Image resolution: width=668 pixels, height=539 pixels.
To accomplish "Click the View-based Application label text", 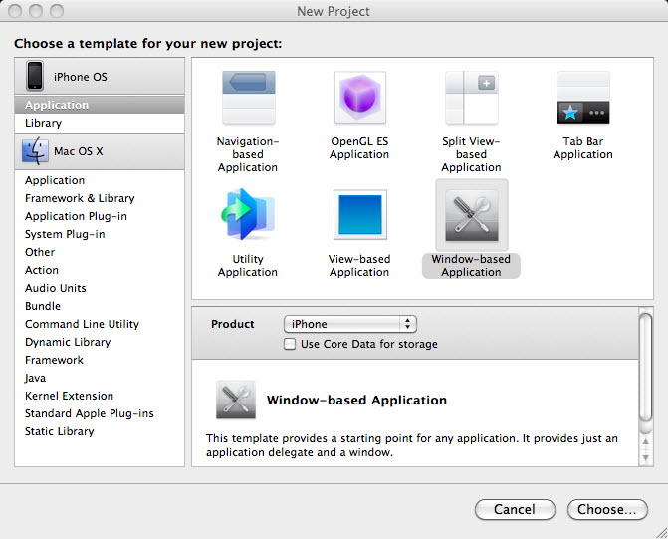I will [x=359, y=265].
